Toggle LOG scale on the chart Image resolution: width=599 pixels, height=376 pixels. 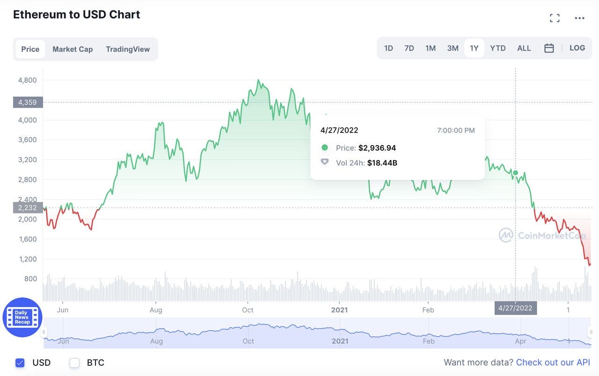(x=577, y=48)
